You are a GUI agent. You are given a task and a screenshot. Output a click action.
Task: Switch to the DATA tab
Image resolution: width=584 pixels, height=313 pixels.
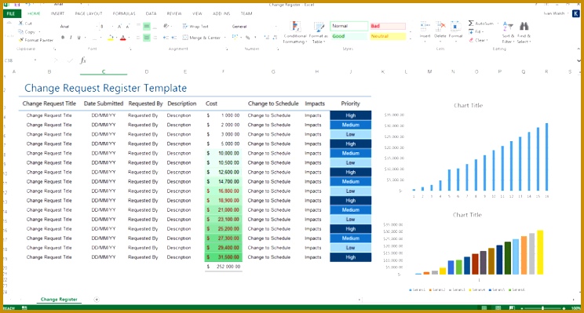click(x=151, y=13)
